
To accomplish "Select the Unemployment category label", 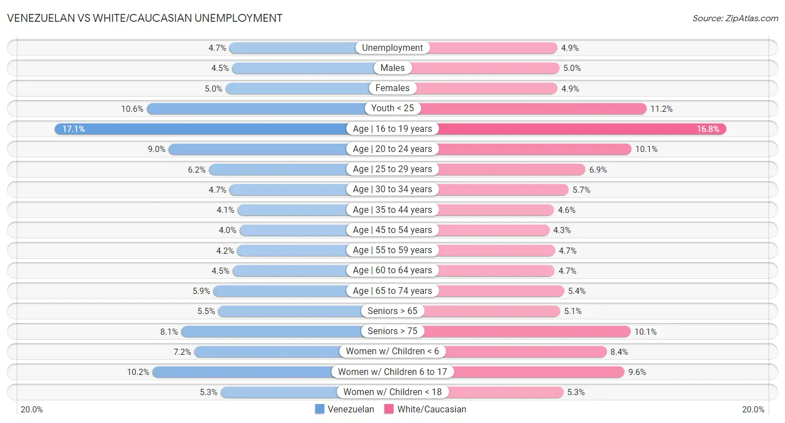I will (x=392, y=48).
